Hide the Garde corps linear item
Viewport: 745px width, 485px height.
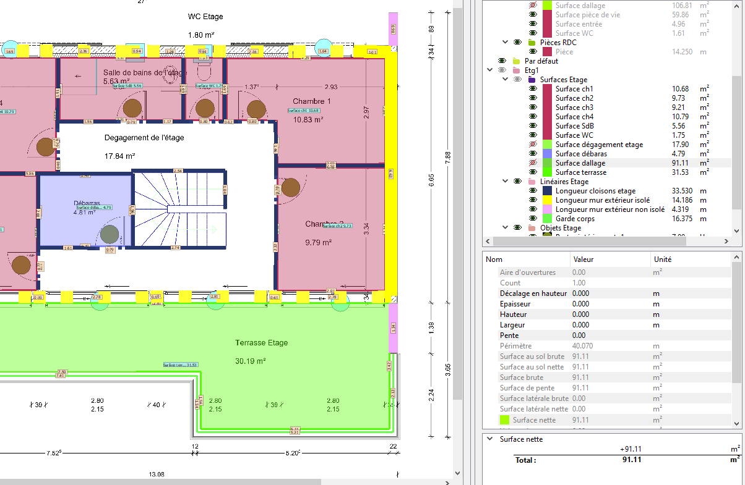(532, 219)
